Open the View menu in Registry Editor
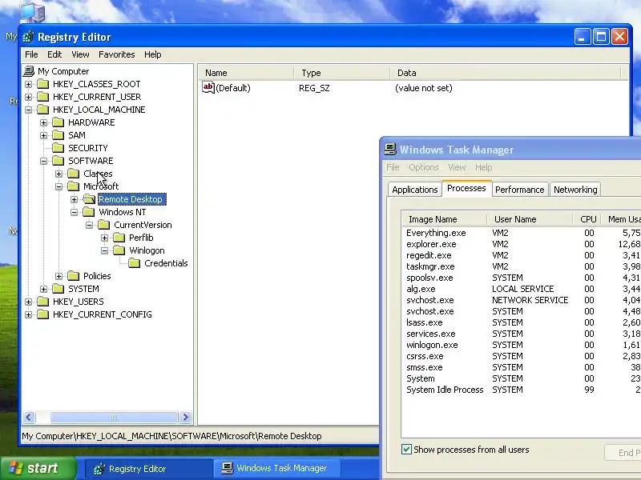 tap(80, 54)
